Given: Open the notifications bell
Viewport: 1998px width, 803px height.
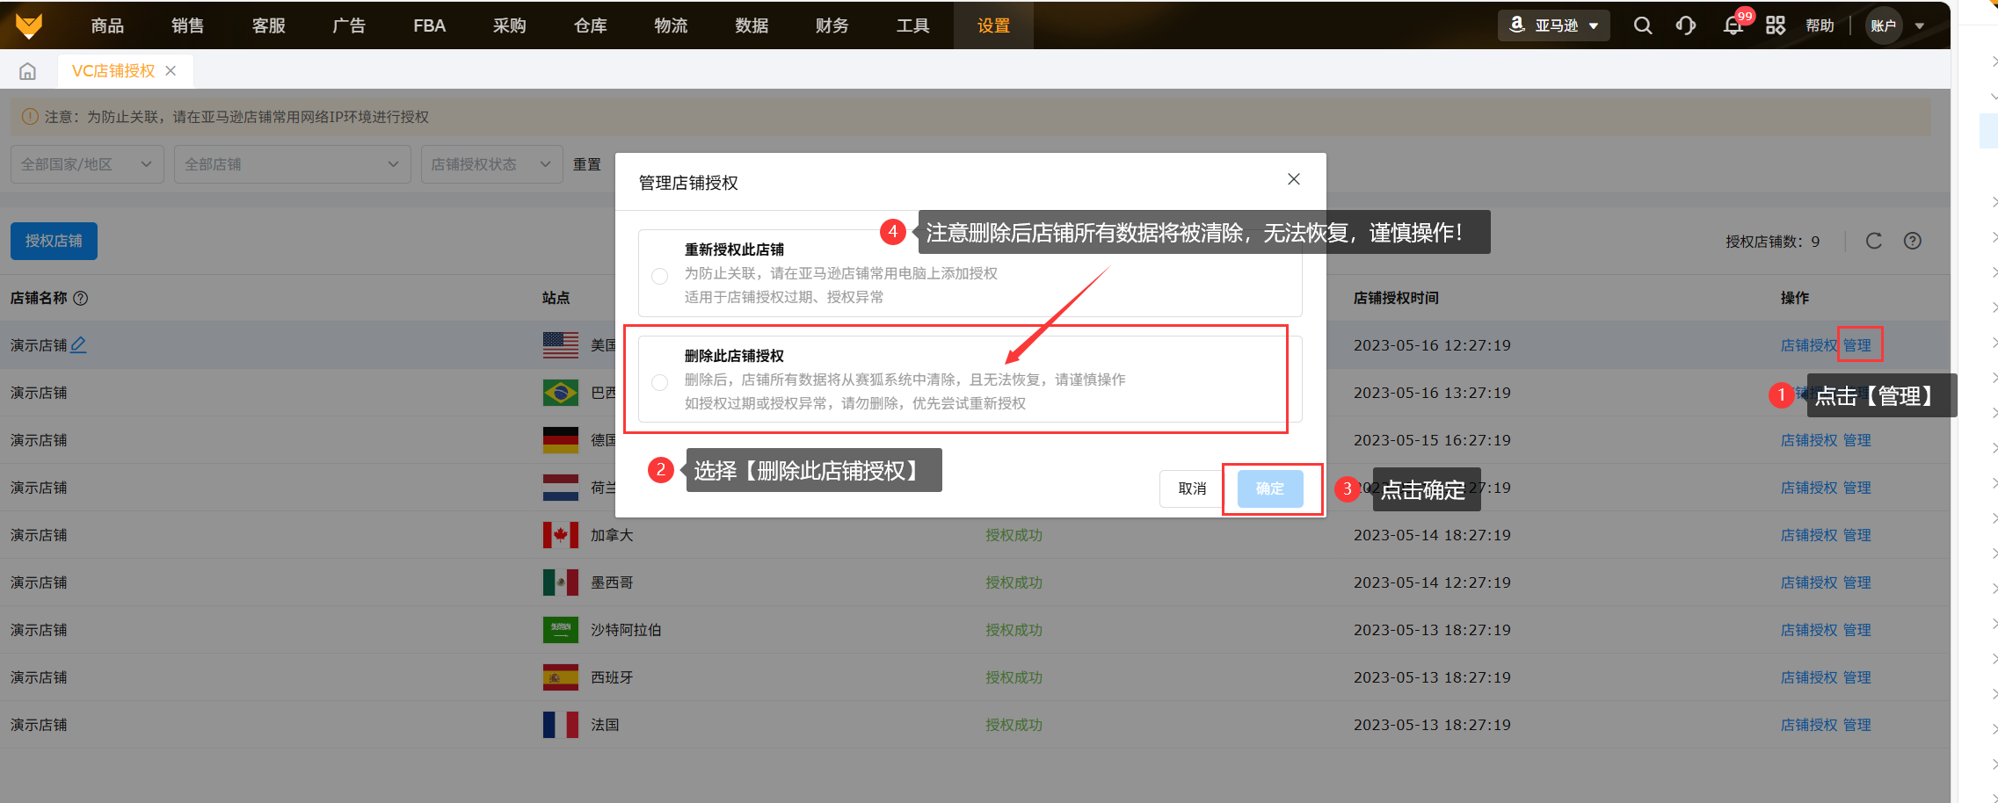Looking at the screenshot, I should click(x=1733, y=25).
